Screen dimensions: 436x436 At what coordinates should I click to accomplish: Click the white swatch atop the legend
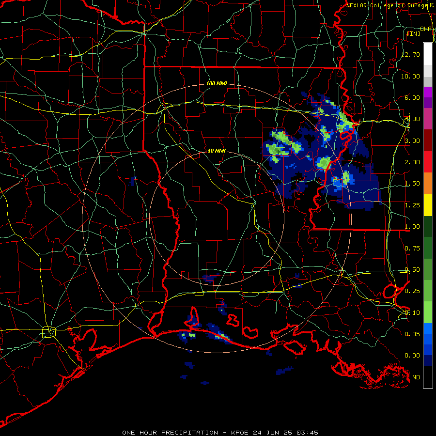428,54
